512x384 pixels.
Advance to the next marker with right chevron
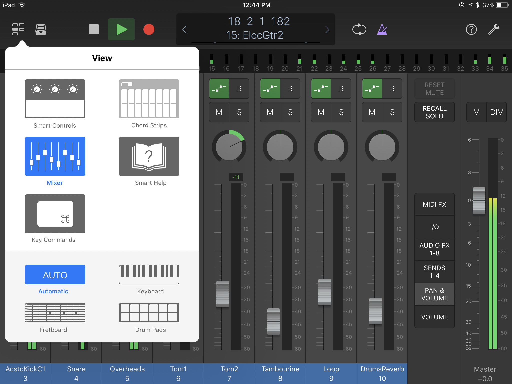[x=328, y=29]
